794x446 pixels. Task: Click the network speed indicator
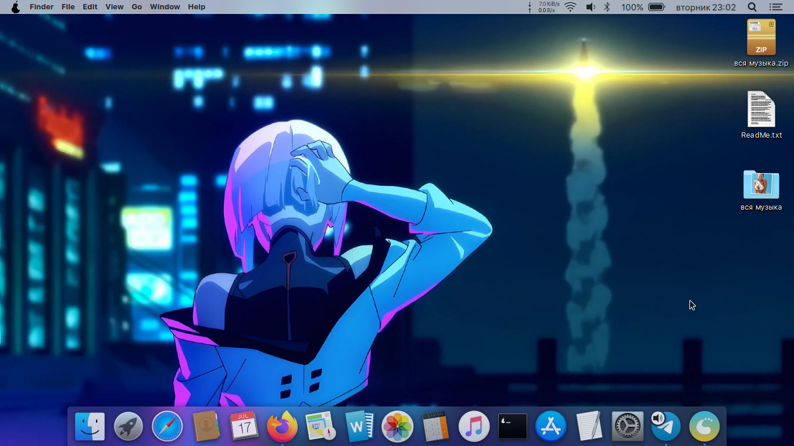(x=543, y=7)
